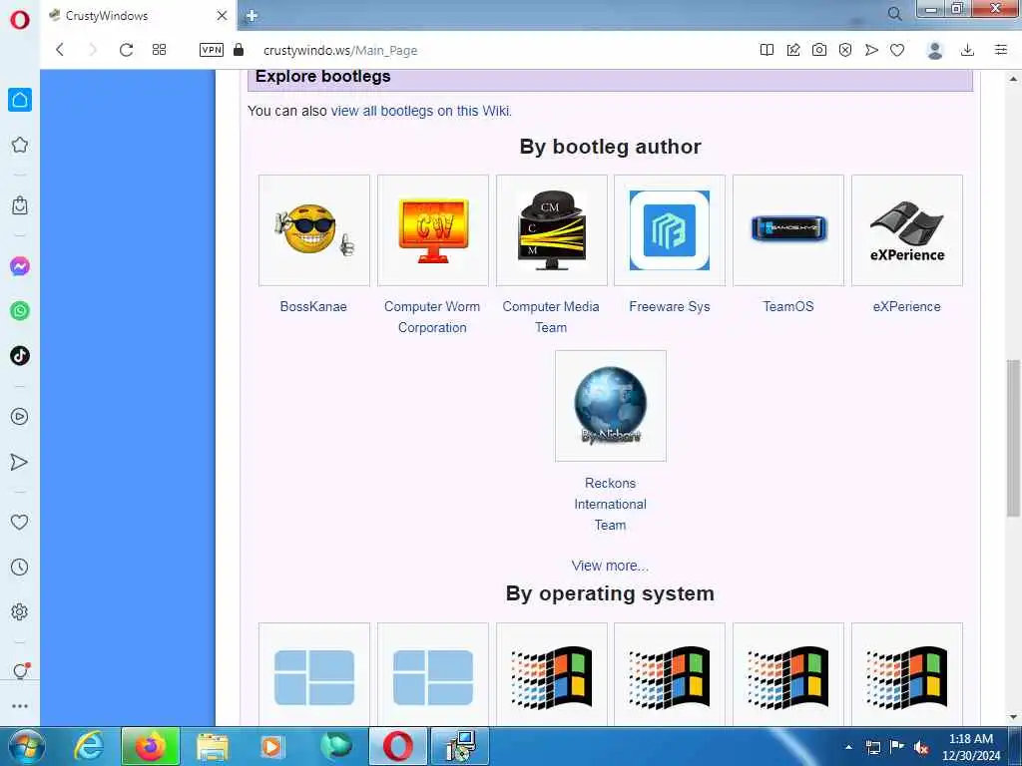Screen dimensions: 1022x766
Task: Open 'view all bootlegs on this Wiki' link
Action: coord(421,111)
